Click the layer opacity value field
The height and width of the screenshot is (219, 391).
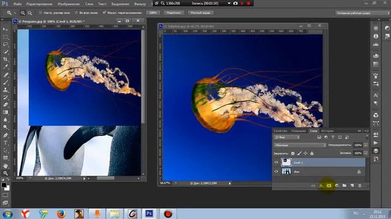click(x=358, y=145)
